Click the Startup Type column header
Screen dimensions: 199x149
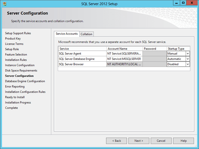coord(178,49)
